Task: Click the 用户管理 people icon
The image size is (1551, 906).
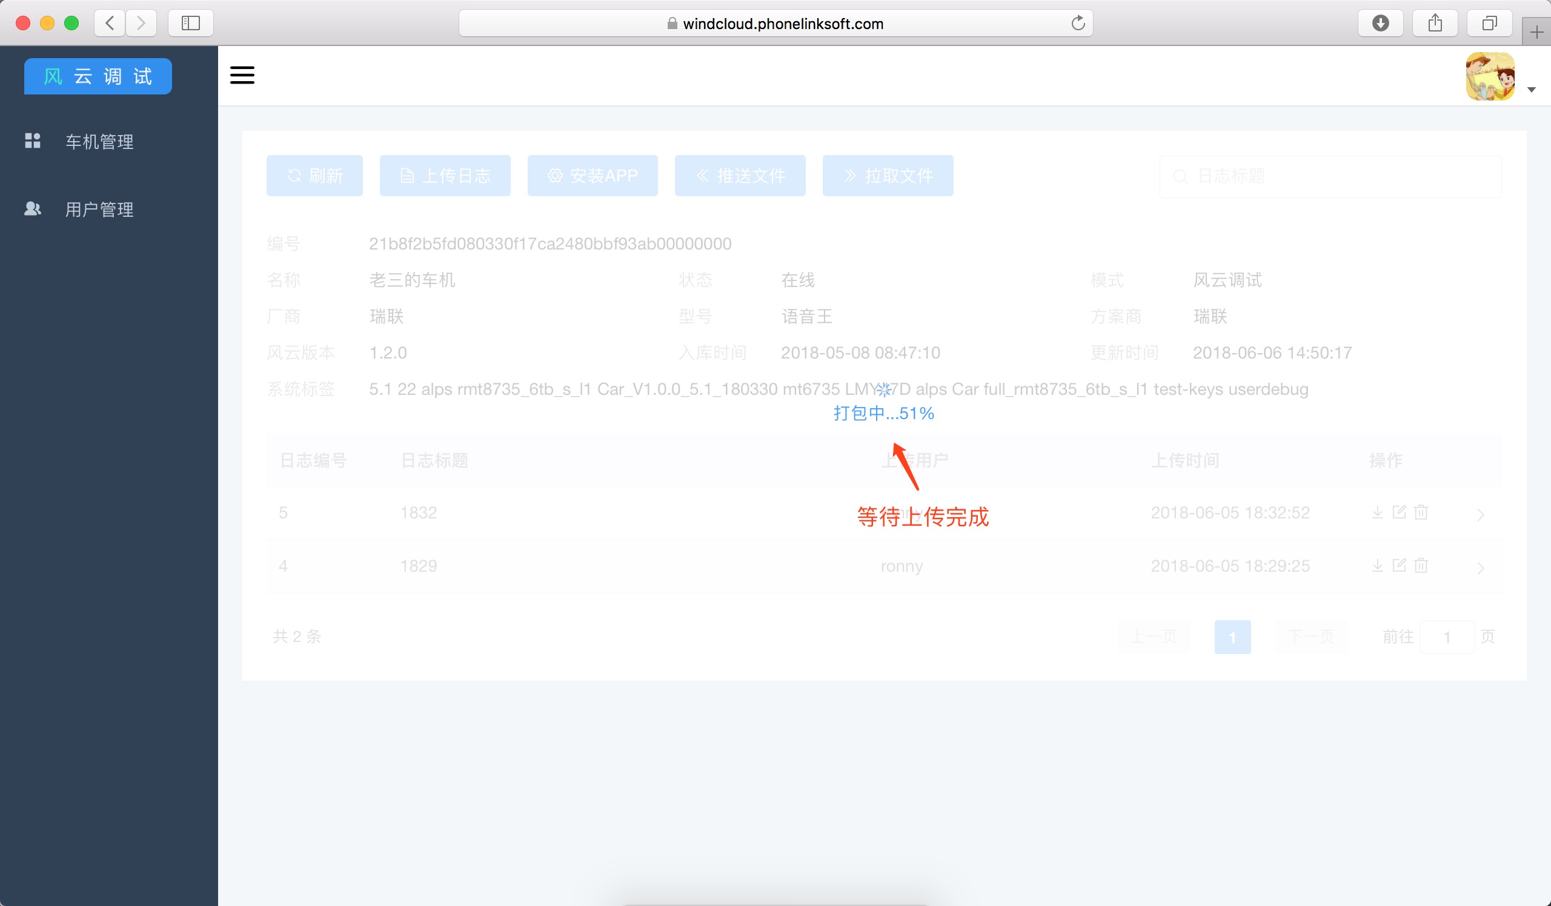Action: [33, 208]
